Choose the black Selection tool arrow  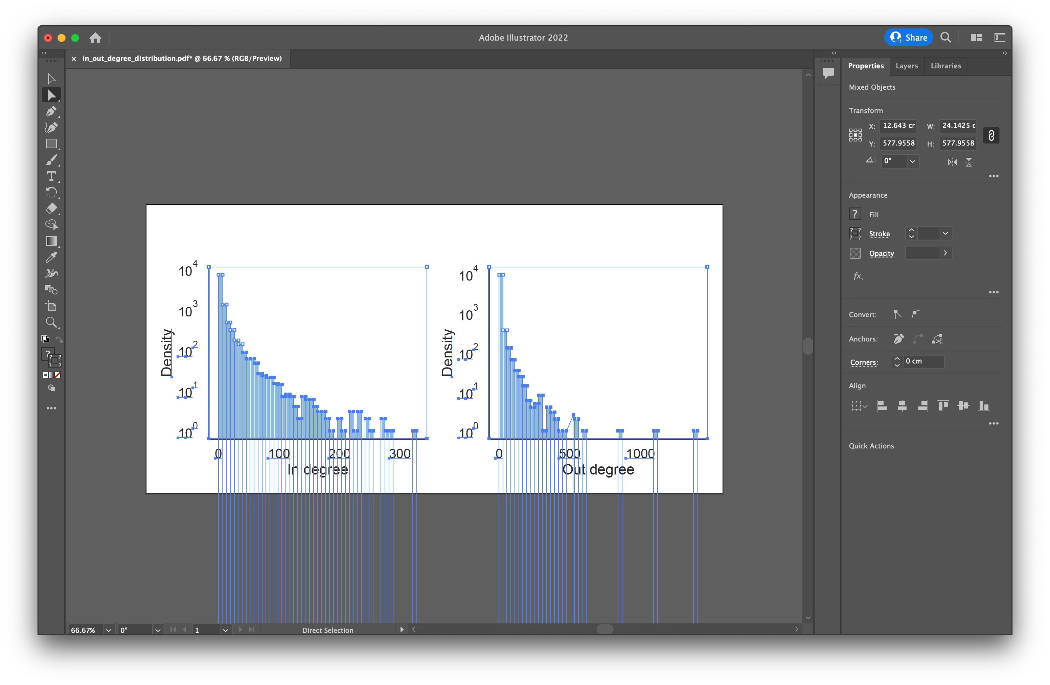point(51,79)
